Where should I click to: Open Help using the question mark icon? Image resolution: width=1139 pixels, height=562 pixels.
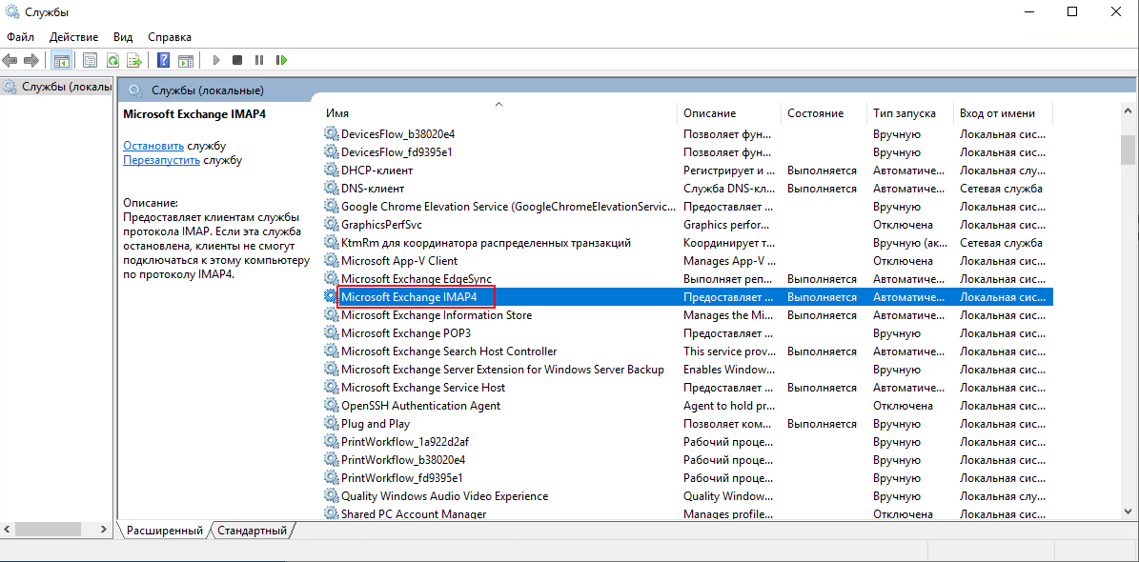(x=162, y=59)
